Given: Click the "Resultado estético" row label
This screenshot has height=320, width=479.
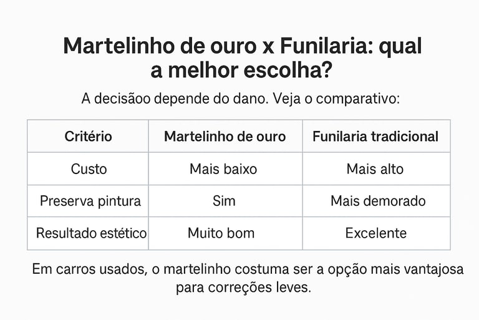Looking at the screenshot, I should [x=91, y=233].
